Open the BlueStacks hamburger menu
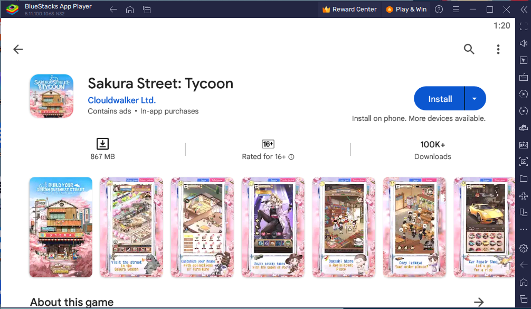531x309 pixels. point(456,10)
